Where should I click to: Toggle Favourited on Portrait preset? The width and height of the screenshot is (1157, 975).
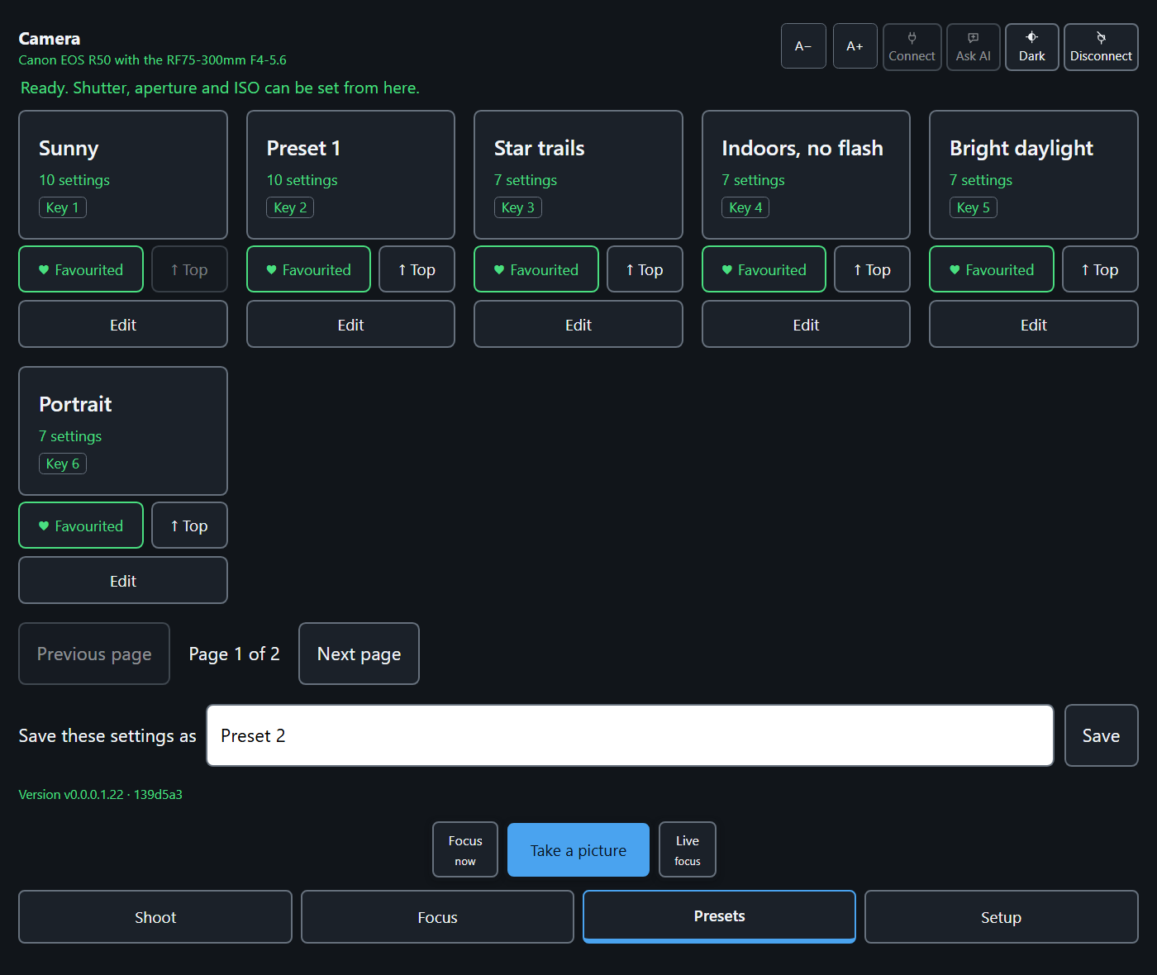[x=81, y=526]
